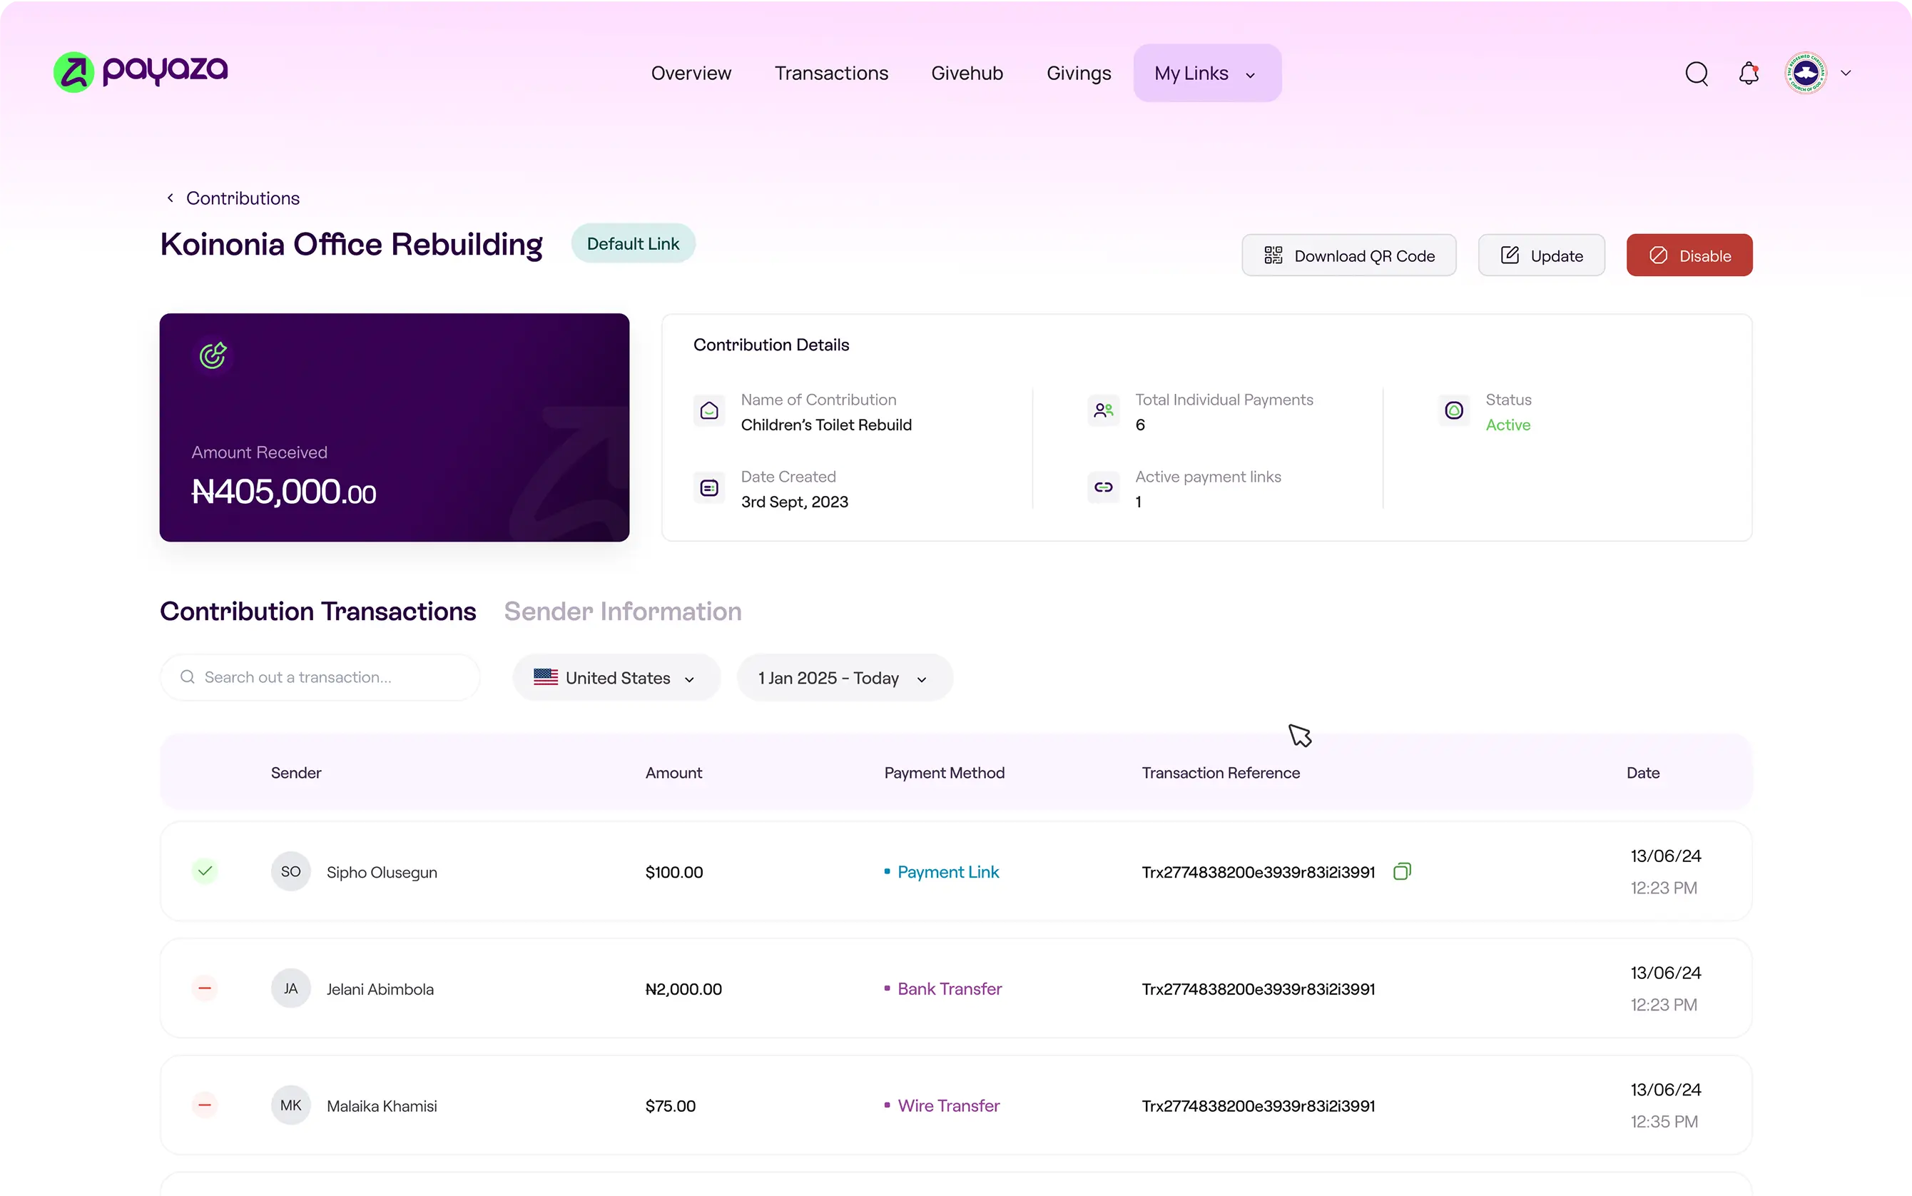Disable this contribution link
This screenshot has width=1912, height=1196.
click(x=1689, y=255)
